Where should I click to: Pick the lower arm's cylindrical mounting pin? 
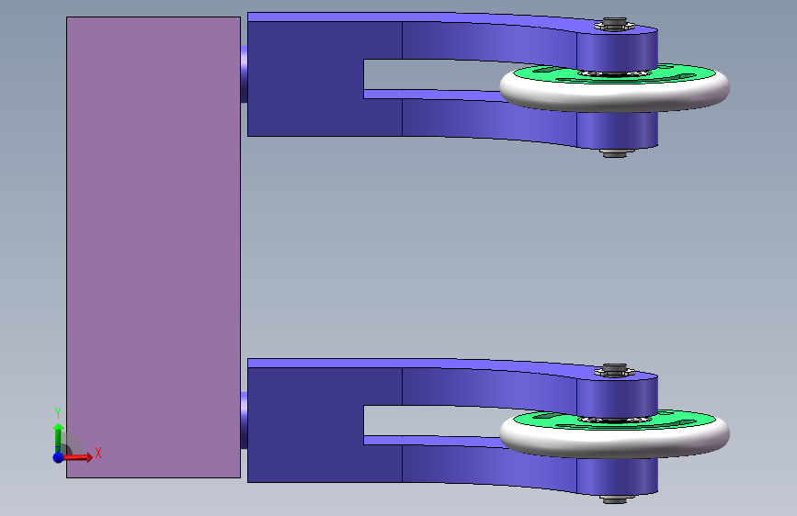[x=244, y=421]
